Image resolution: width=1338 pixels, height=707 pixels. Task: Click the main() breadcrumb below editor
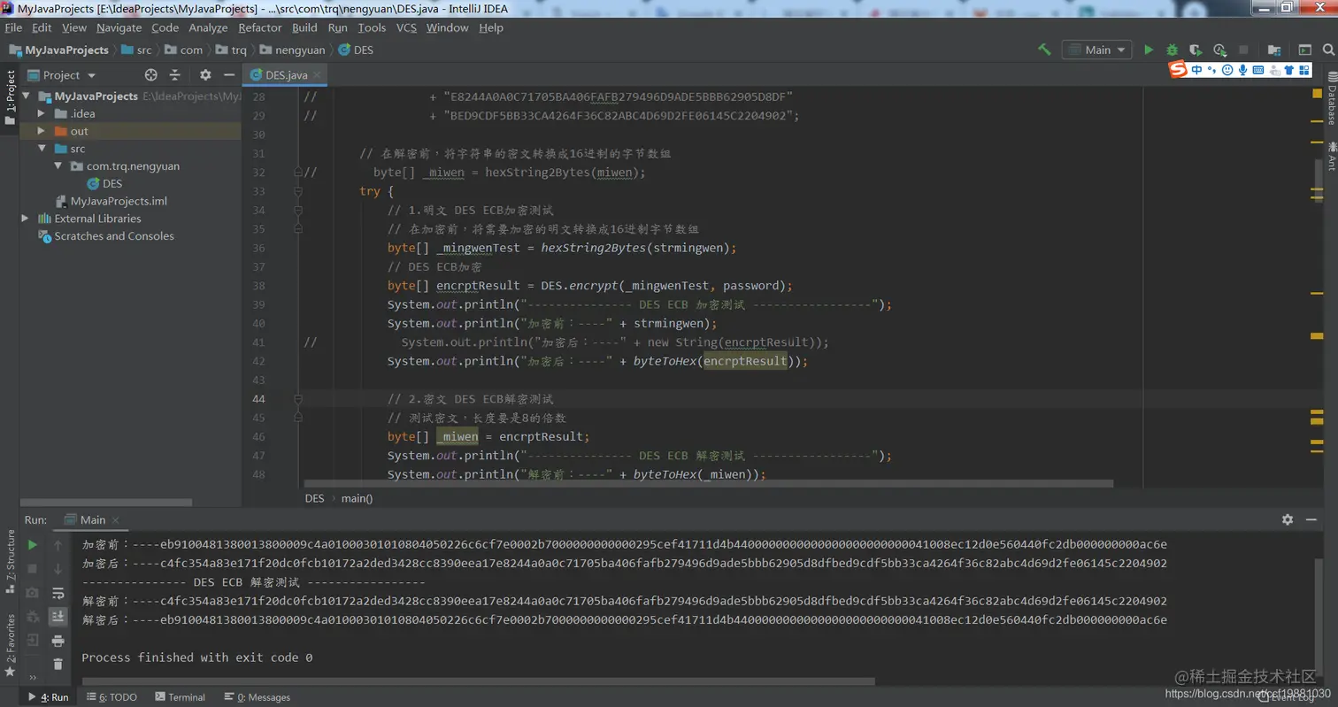tap(358, 498)
